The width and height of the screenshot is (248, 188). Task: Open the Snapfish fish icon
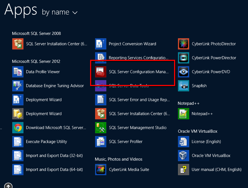tap(184, 86)
